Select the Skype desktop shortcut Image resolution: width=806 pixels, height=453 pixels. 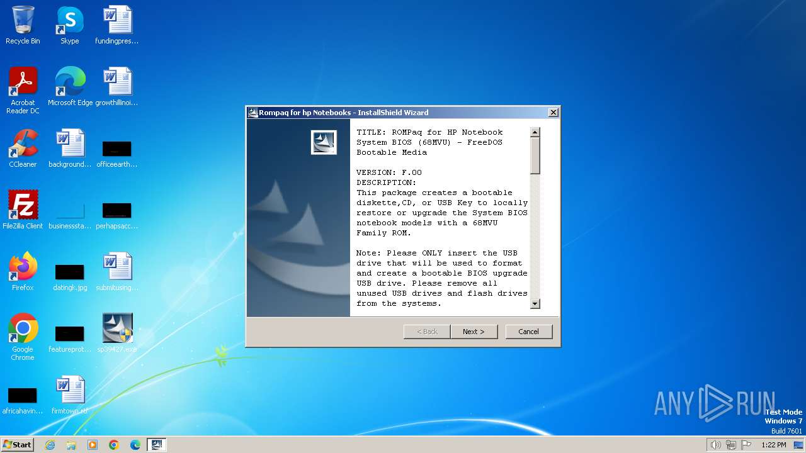pyautogui.click(x=69, y=25)
